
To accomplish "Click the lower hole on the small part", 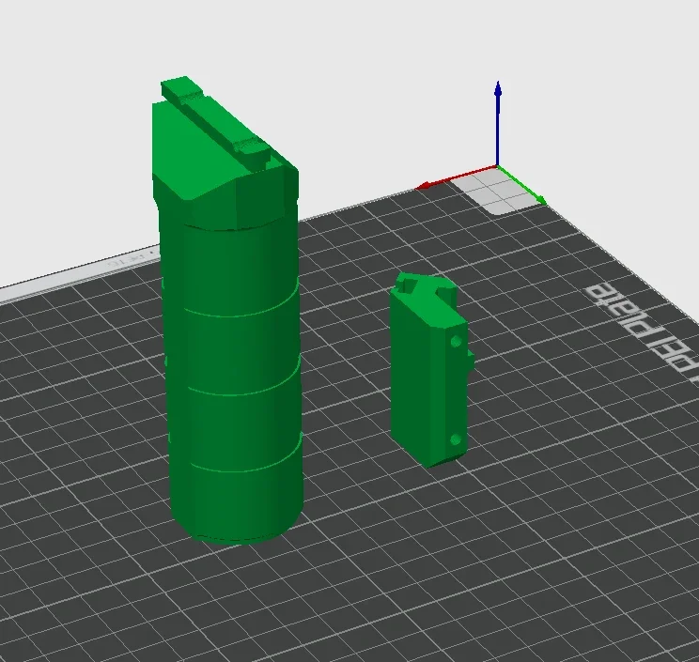I will point(455,439).
